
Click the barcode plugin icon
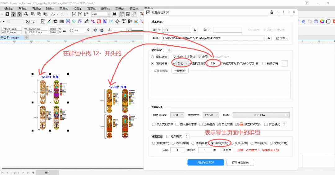[x=62, y=22]
